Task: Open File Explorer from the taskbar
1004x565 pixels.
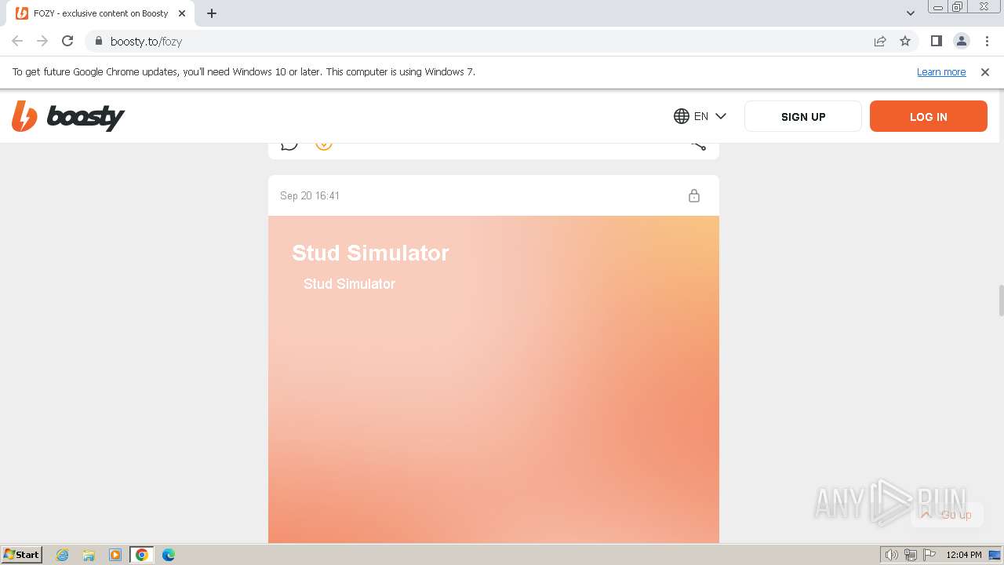Action: click(x=89, y=555)
